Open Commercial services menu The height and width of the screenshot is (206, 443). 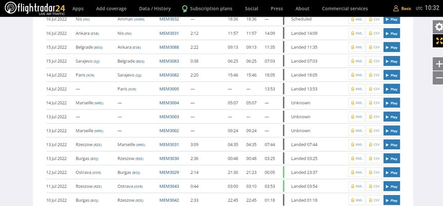(x=345, y=8)
